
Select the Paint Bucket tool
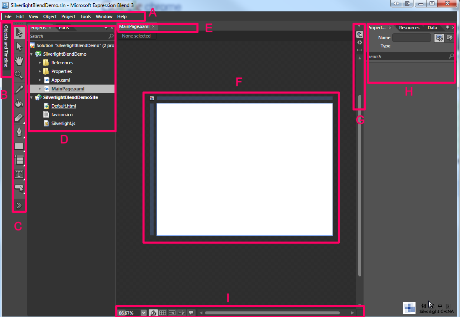tap(19, 103)
